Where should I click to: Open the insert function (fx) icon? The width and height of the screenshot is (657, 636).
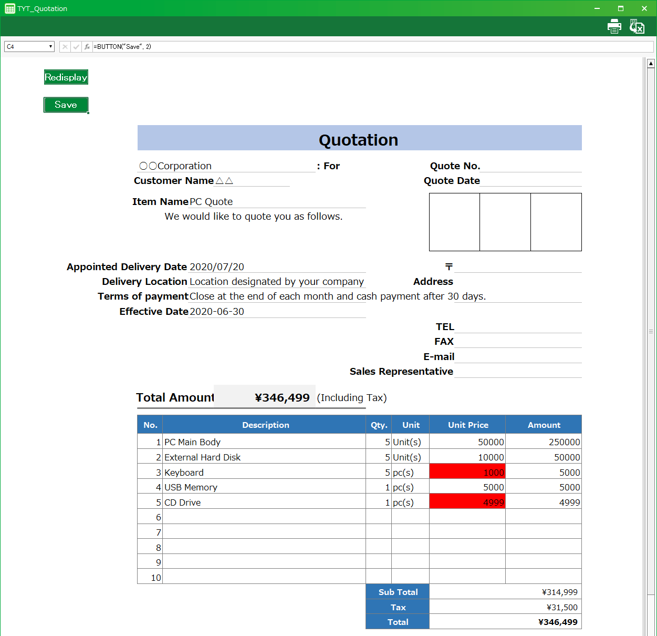[x=87, y=47]
